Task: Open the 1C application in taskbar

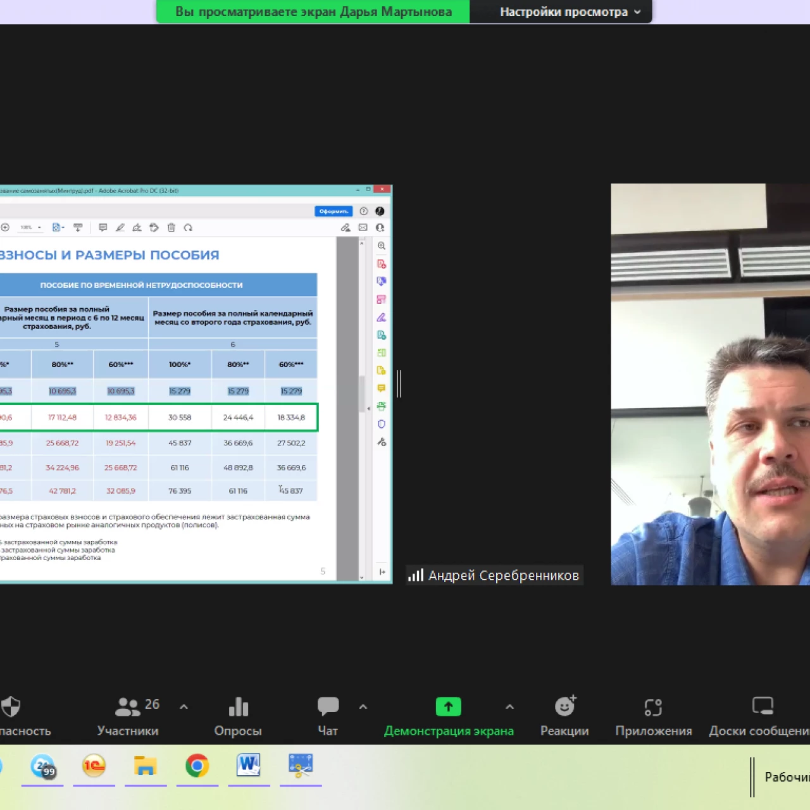Action: [94, 766]
